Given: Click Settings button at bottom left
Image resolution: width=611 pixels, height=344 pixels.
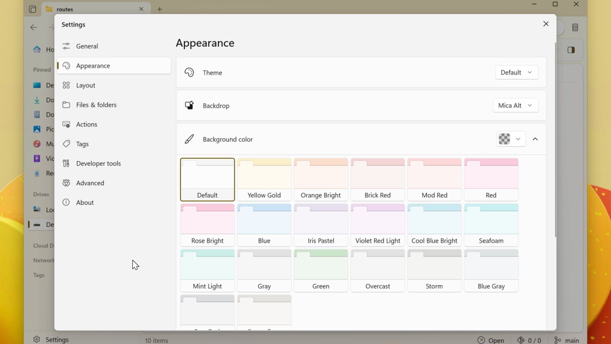Looking at the screenshot, I should (x=51, y=340).
